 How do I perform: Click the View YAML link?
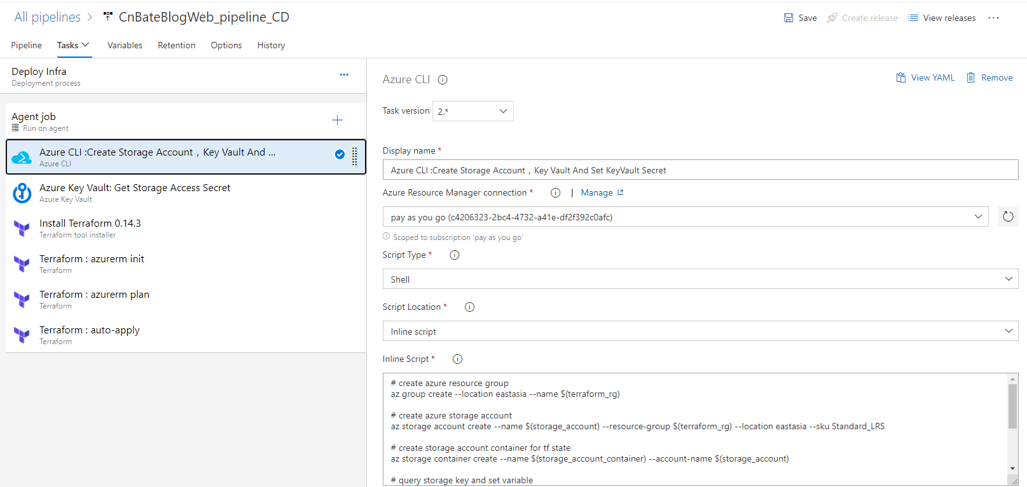pyautogui.click(x=933, y=77)
